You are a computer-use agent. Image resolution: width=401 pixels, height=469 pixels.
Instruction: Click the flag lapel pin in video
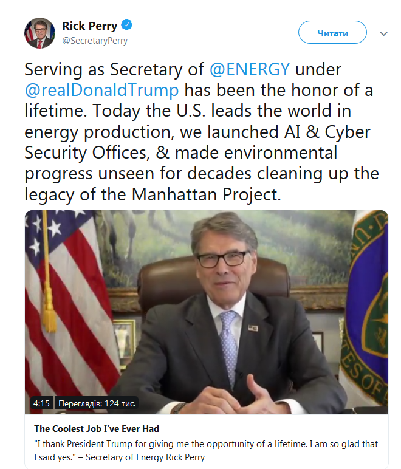[x=253, y=327]
